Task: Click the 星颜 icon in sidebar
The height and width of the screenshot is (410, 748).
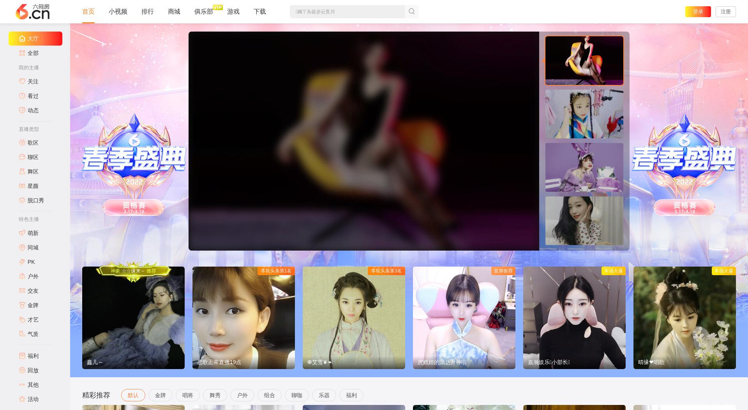Action: (x=22, y=186)
